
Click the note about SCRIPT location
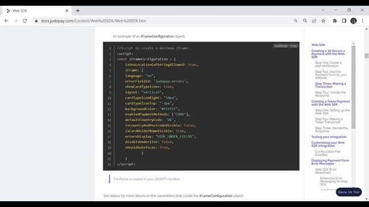[146, 179]
